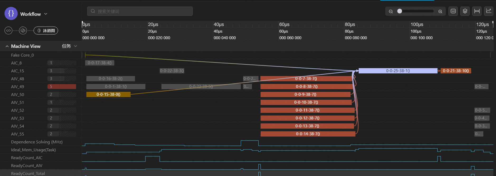Click the fit-to-width arrows icon

point(477,11)
